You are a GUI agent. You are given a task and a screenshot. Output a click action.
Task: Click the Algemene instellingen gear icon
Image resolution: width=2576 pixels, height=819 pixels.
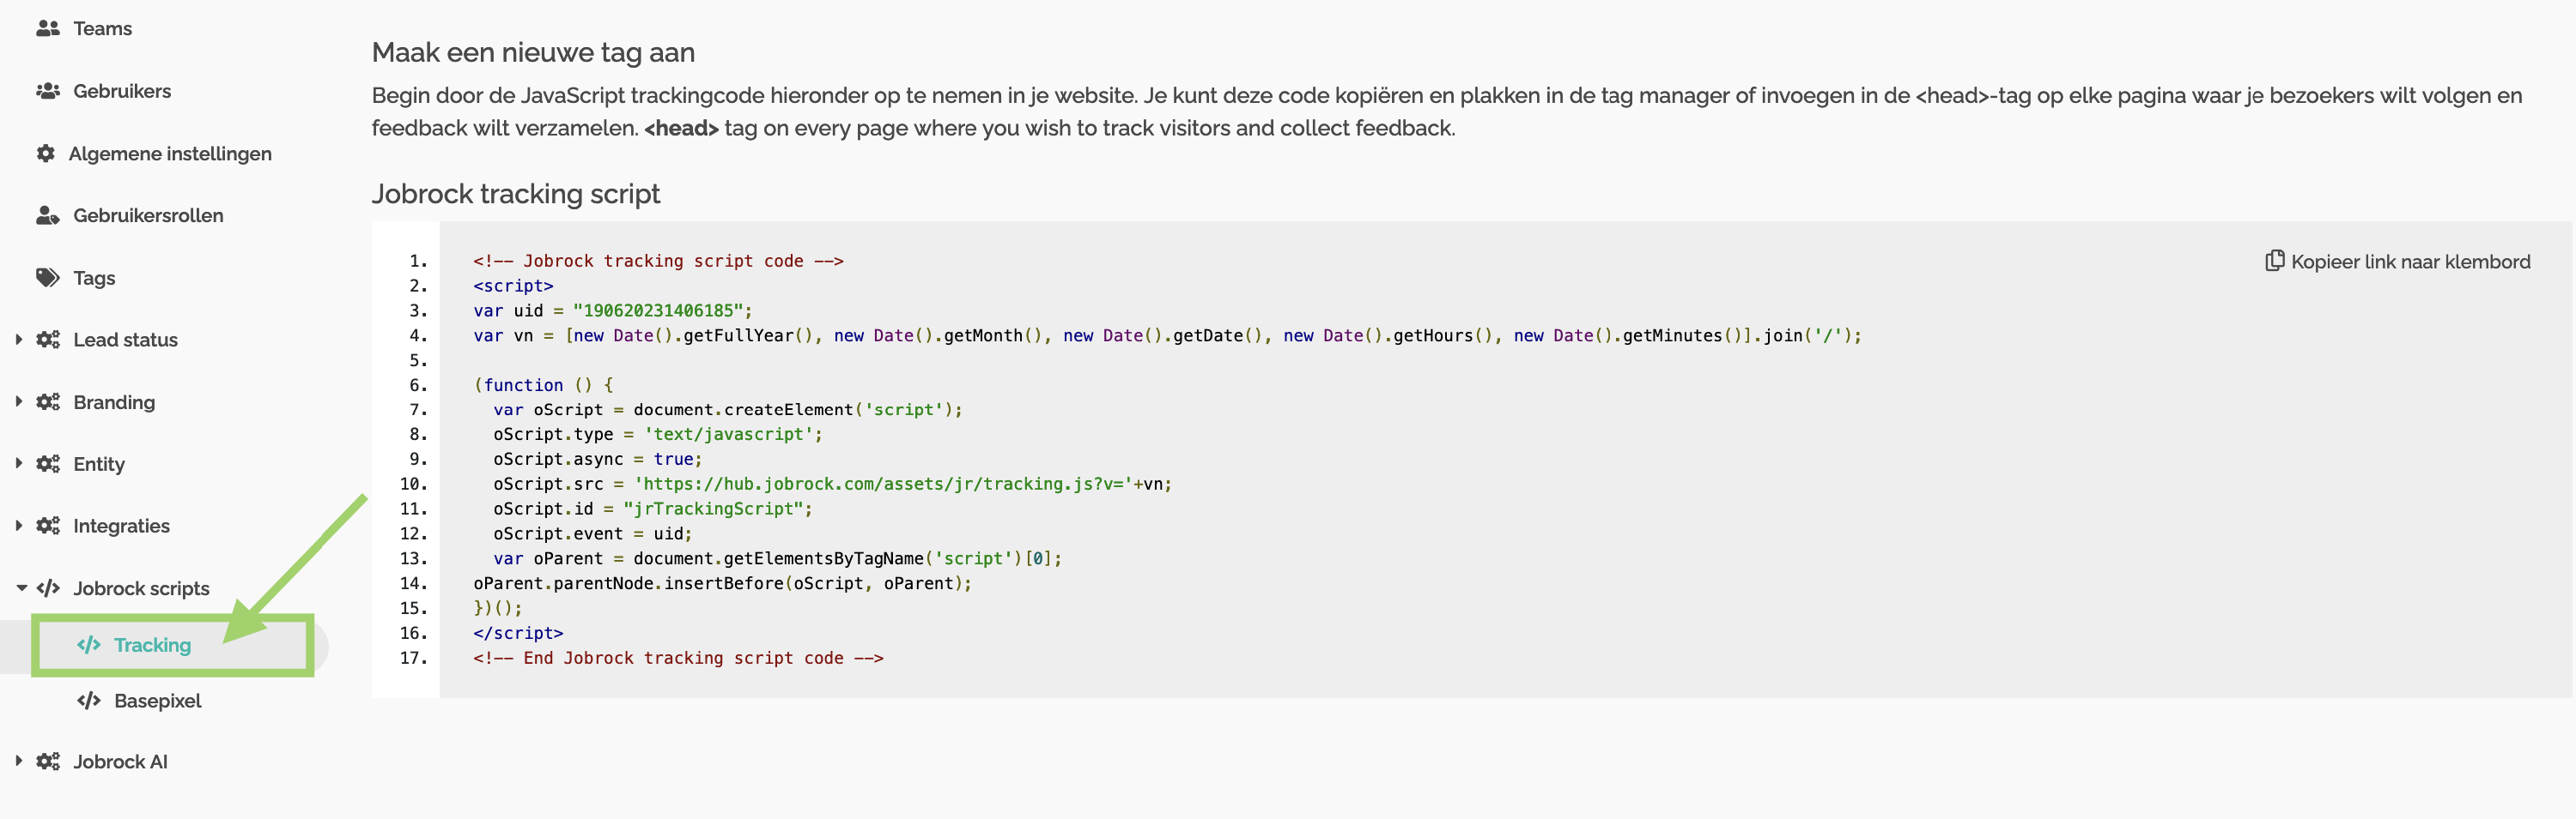point(45,153)
